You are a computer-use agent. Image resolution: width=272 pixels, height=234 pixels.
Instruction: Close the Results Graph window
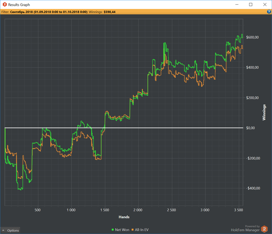click(x=265, y=5)
